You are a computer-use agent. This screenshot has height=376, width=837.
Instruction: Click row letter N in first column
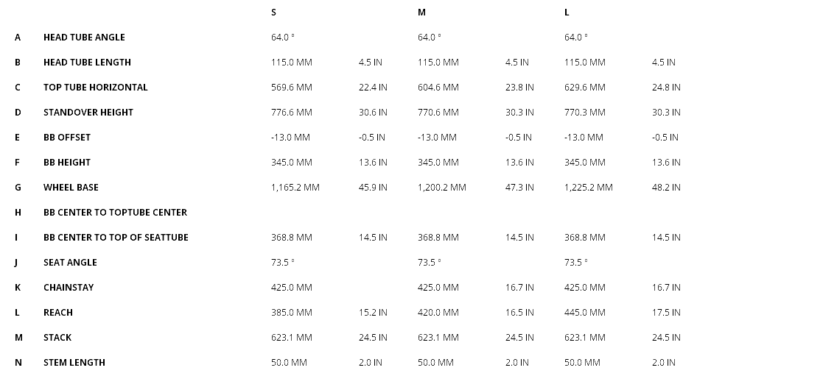(x=18, y=363)
